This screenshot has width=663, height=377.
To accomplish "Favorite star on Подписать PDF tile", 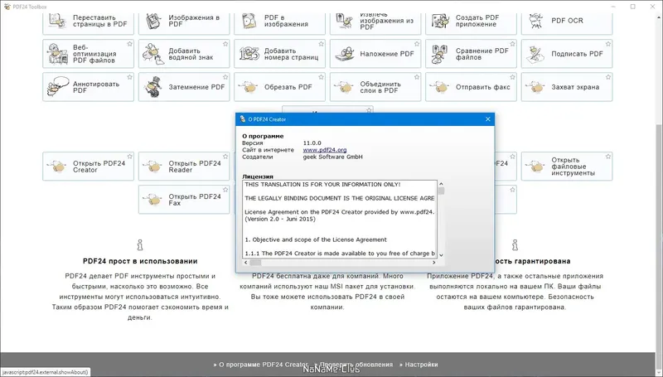I will point(608,44).
